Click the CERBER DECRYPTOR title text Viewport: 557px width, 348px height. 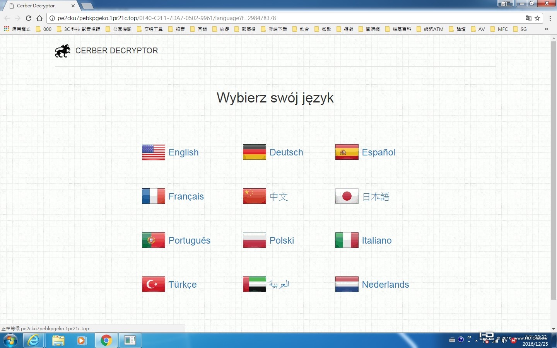[x=117, y=51]
